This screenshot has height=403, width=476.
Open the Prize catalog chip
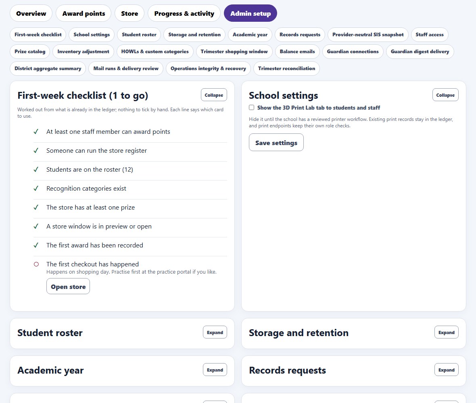tap(30, 52)
